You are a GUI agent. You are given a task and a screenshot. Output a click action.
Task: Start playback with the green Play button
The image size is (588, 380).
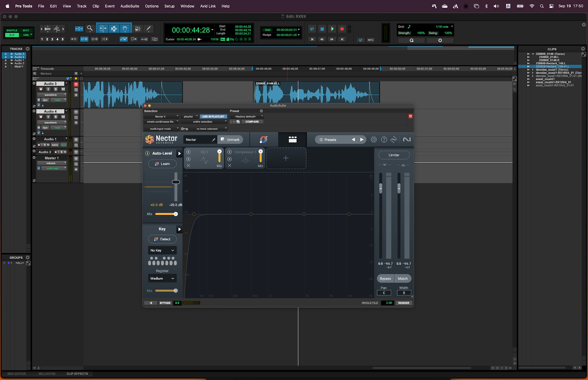pos(332,29)
